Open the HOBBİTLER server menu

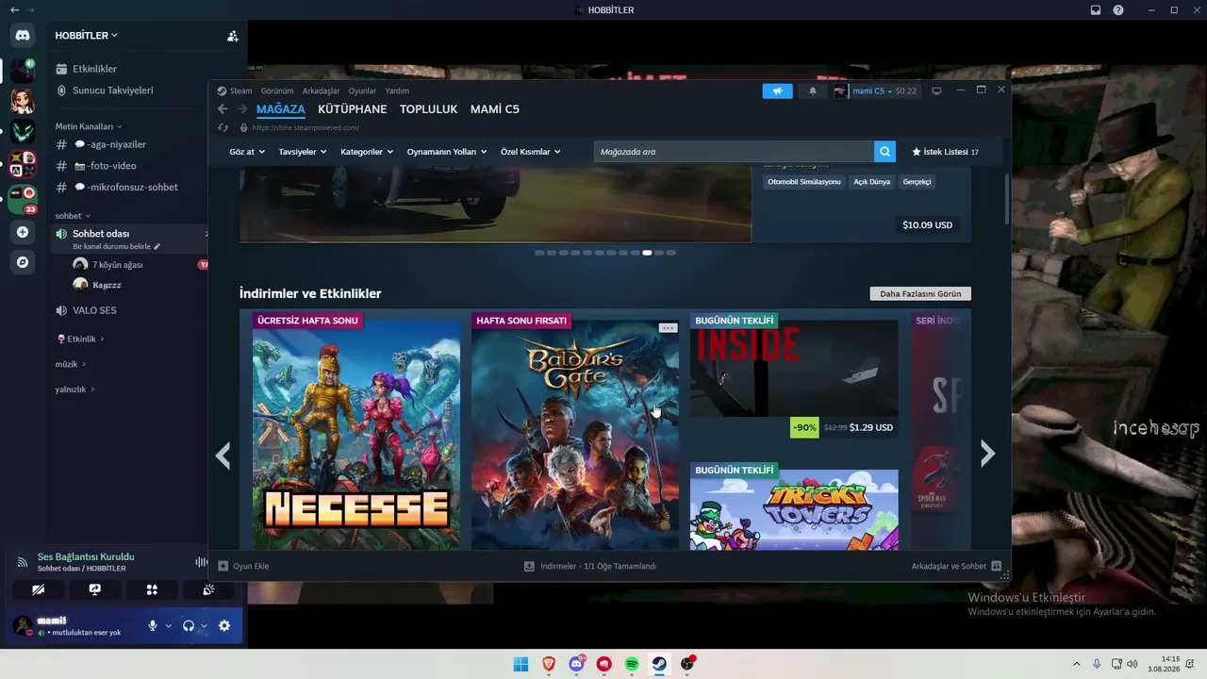[x=86, y=36]
